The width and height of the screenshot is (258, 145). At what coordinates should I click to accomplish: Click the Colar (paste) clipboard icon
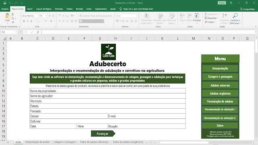pyautogui.click(x=7, y=16)
